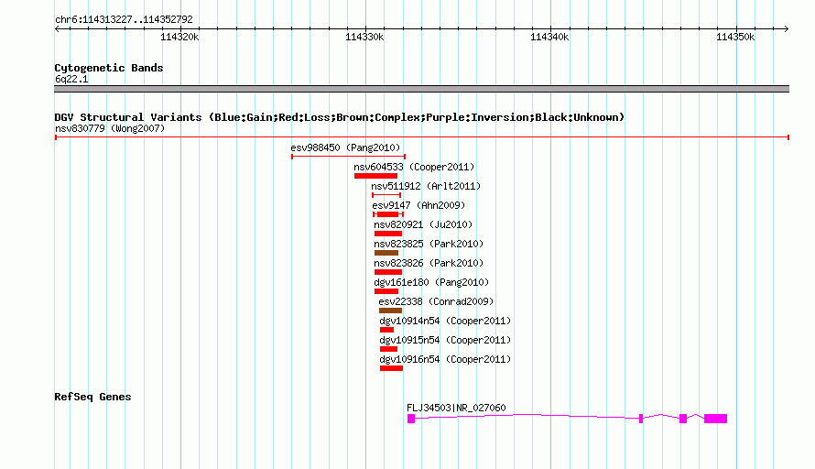Screen dimensions: 815x469
Task: Select the dgv161e180 (Pang2010) label
Action: [431, 282]
